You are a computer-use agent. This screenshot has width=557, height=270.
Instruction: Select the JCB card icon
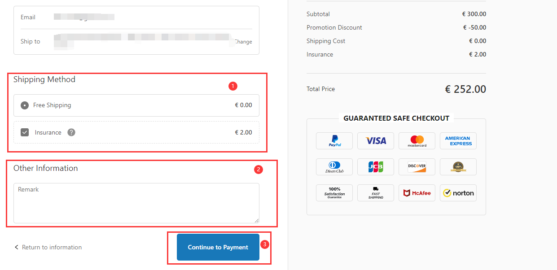376,167
